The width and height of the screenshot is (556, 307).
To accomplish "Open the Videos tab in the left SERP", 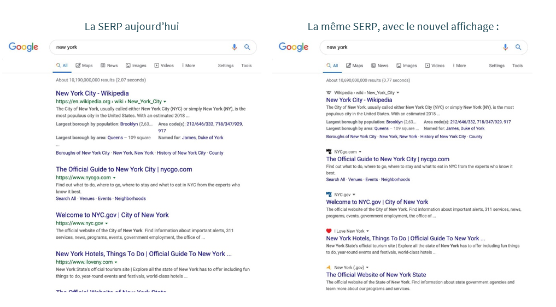I will pos(164,66).
